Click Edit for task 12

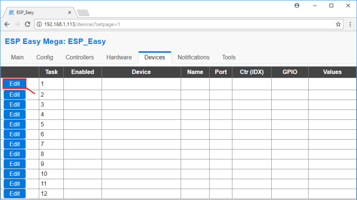[x=15, y=194]
